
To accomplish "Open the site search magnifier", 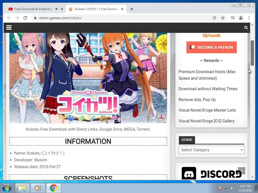I will click(x=246, y=28).
